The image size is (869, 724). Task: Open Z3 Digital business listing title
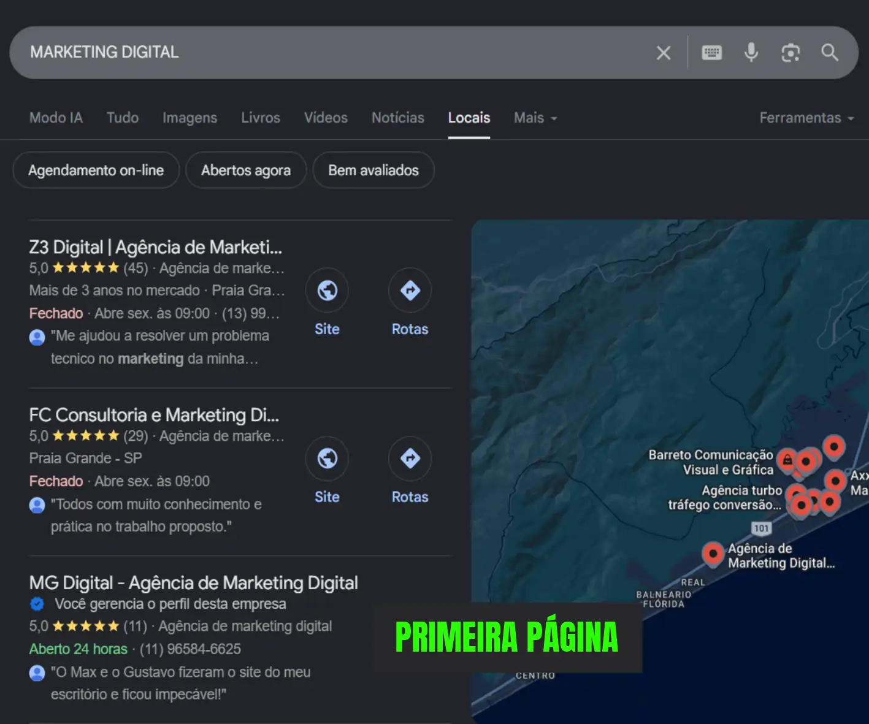(x=156, y=247)
